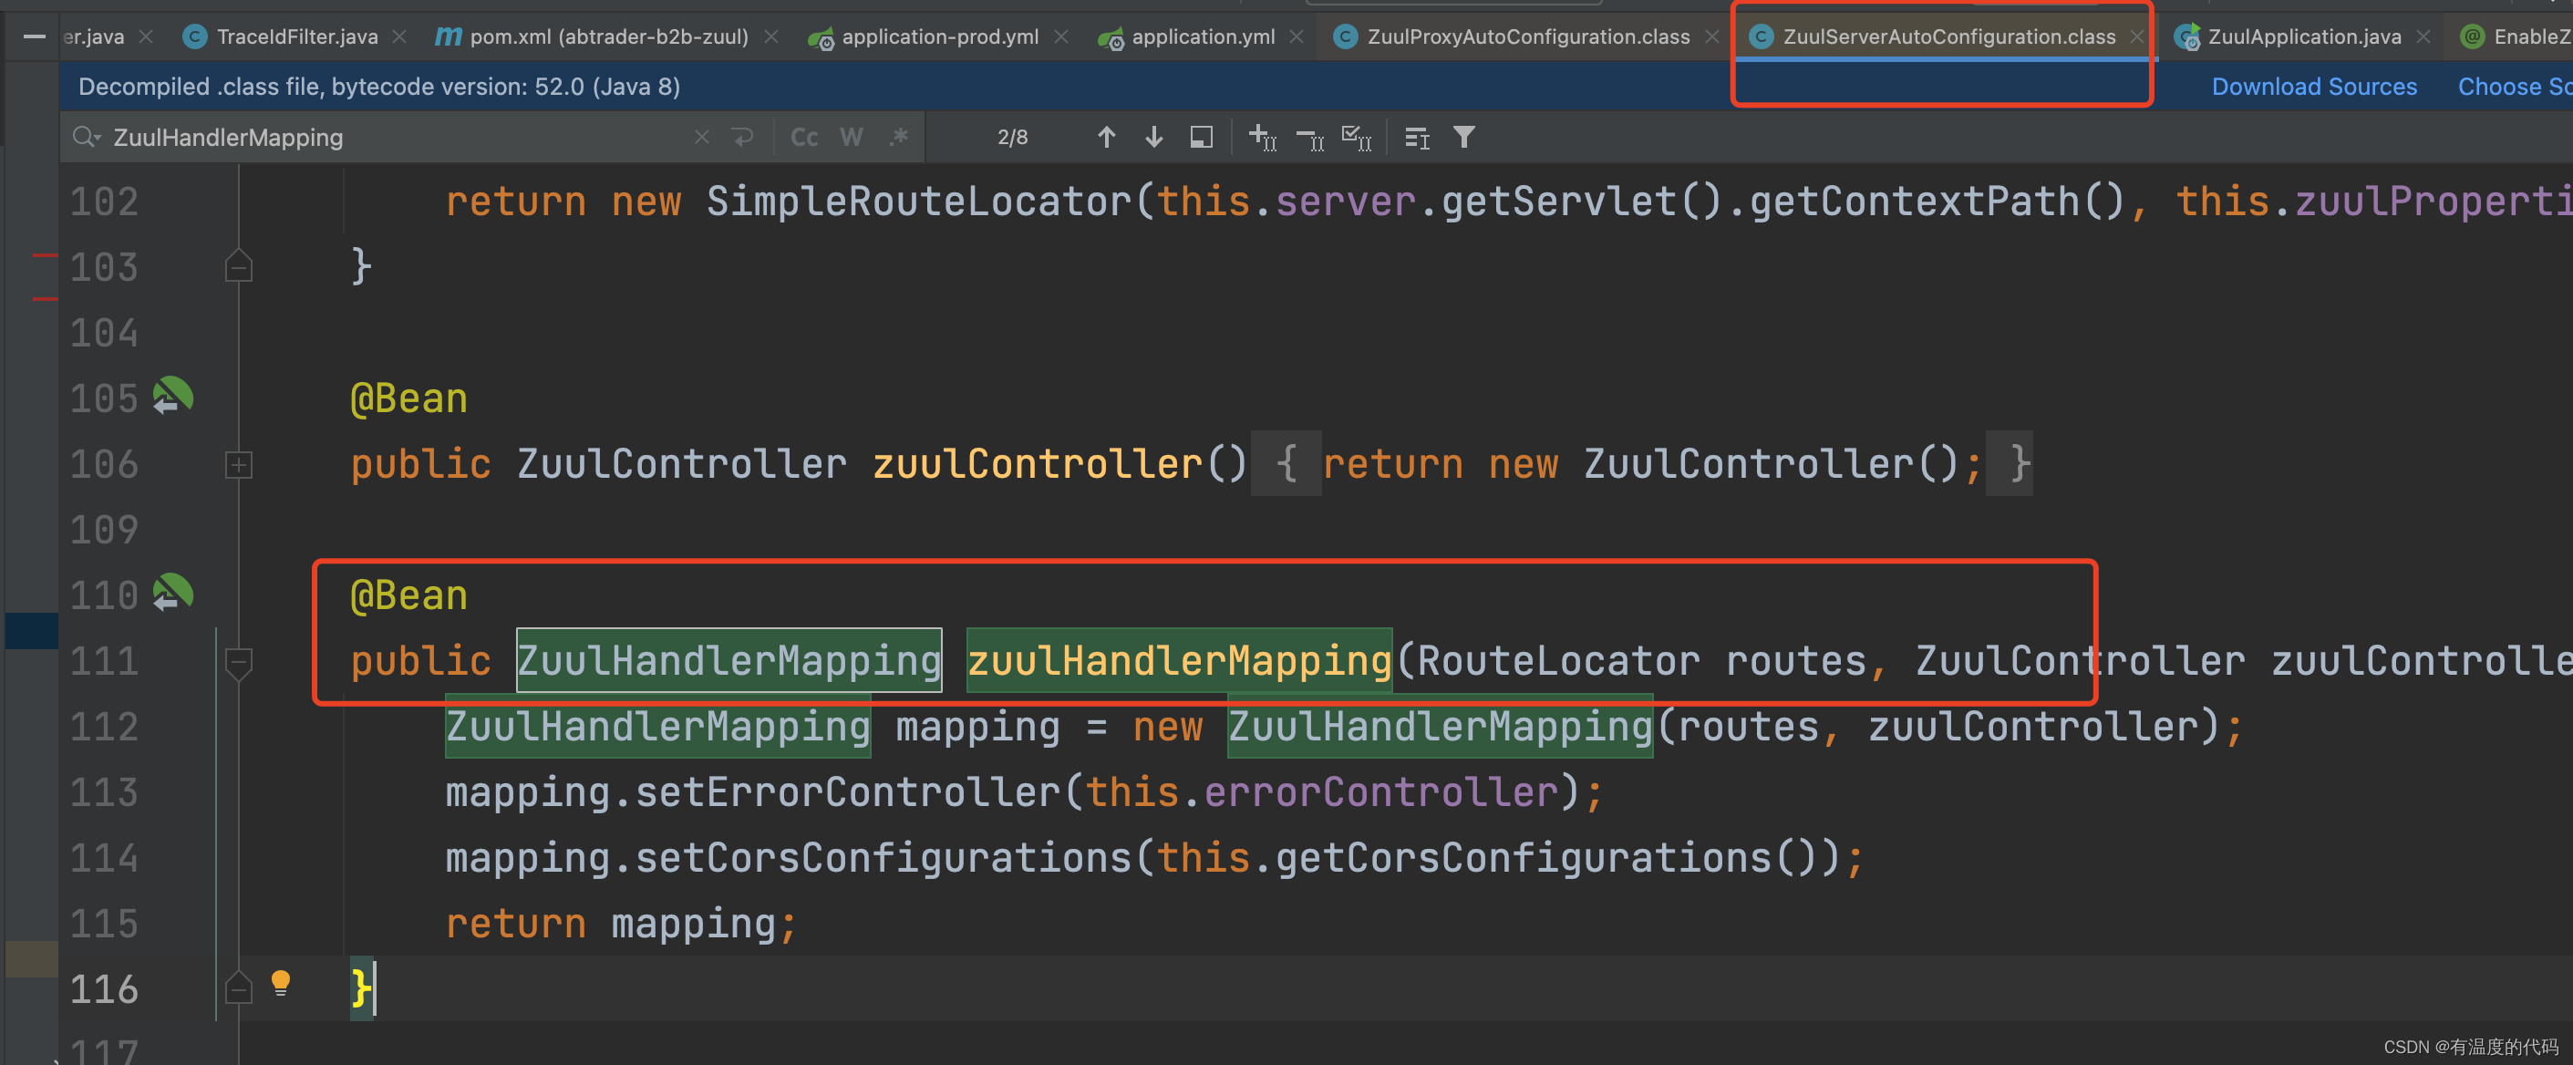Click the decompiled class file banner text
The image size is (2573, 1065).
pos(379,87)
